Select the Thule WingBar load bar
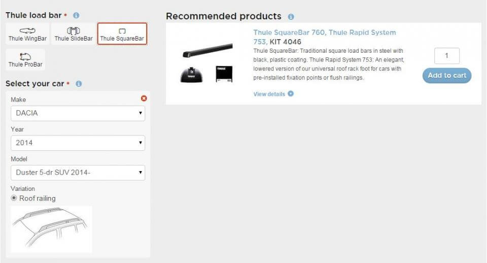Viewport: 487px width, 263px height. [27, 34]
